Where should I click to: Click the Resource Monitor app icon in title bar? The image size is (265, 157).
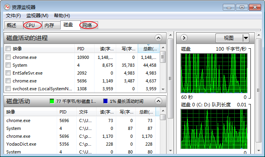point(7,7)
